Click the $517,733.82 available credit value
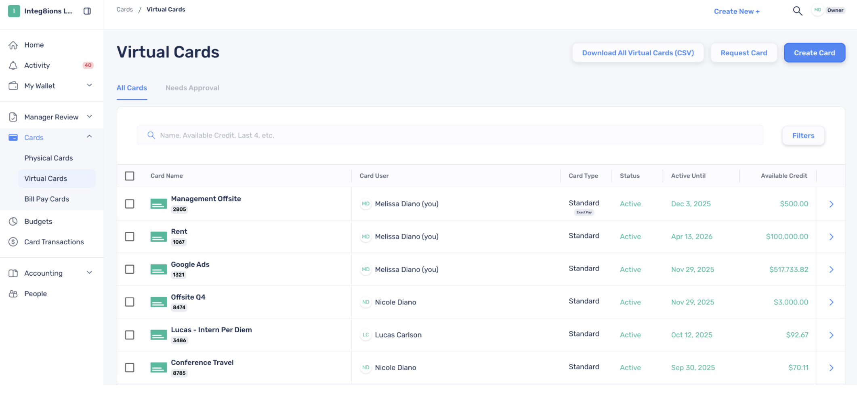The image size is (857, 394). point(788,269)
